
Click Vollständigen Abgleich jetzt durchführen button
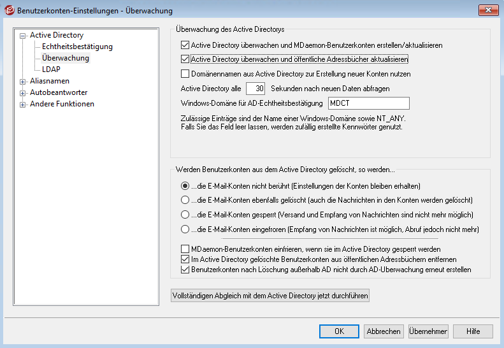click(270, 296)
